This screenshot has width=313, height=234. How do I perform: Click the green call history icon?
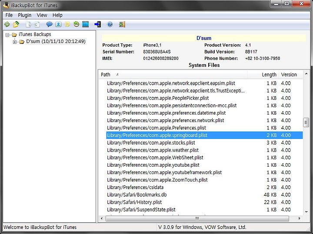(76, 24)
